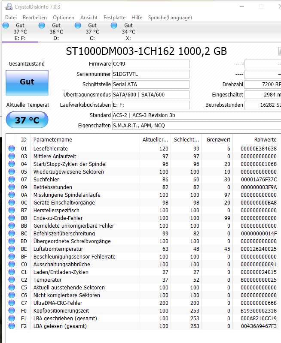
Task: Click status icon for Geräte-Einschaltvorgänge
Action: click(12, 202)
